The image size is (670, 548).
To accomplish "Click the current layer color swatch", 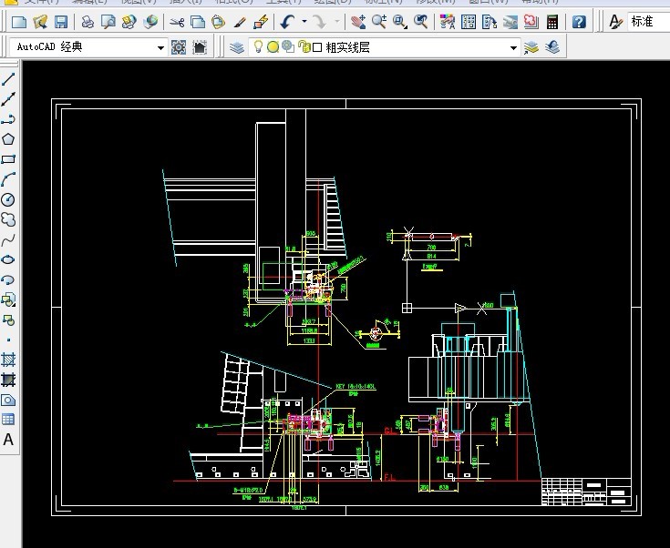I will tap(317, 47).
